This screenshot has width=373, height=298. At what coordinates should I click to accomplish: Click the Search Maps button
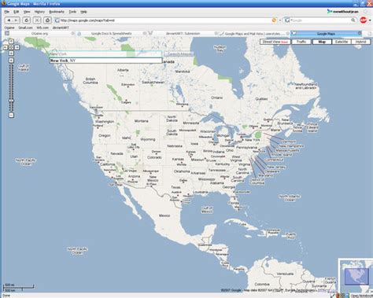179,54
